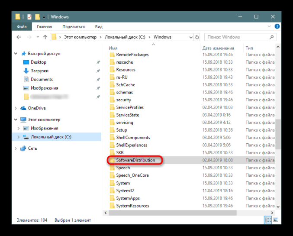
Task: Open the recent locations dropdown arrow
Action: click(38, 37)
